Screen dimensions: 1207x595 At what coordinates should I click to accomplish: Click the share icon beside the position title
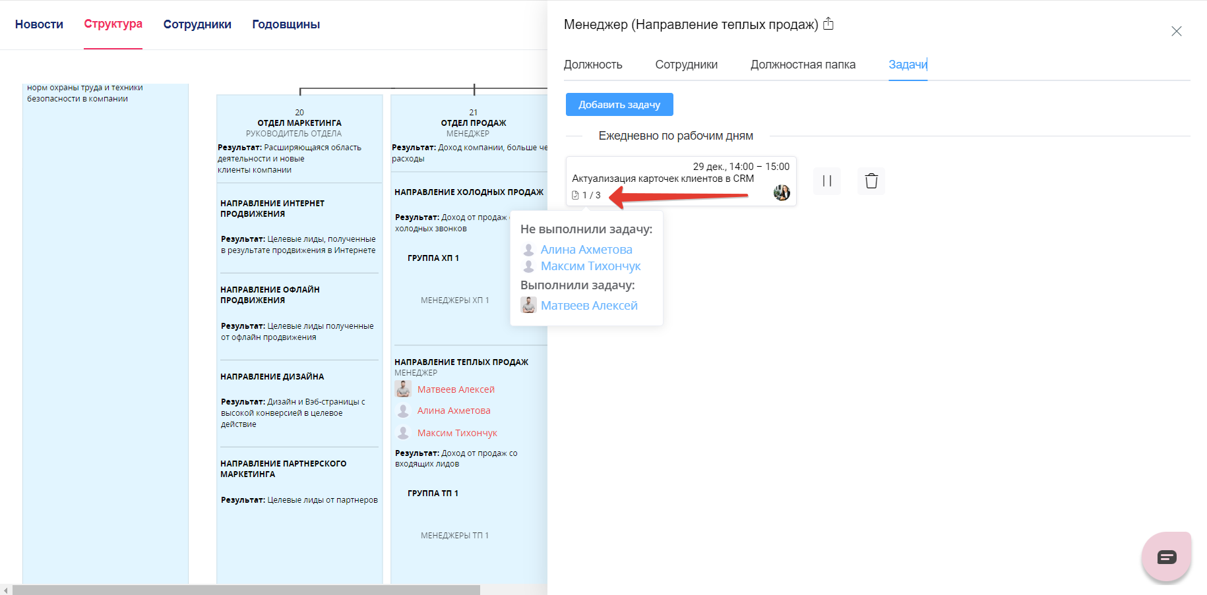(828, 23)
